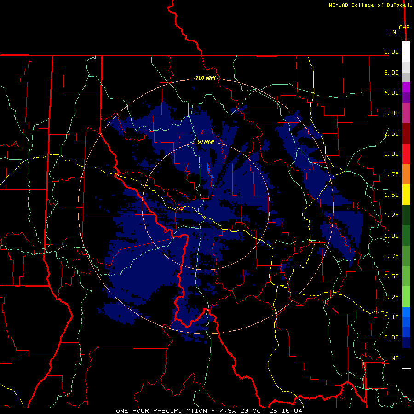Image resolution: width=414 pixels, height=414 pixels.
Task: Click the dark red legend color block
Action: [406, 133]
